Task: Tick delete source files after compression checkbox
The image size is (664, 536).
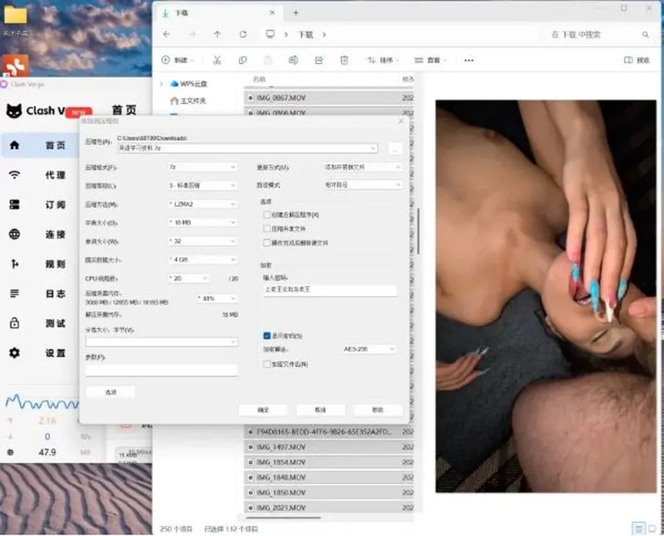Action: pos(267,242)
